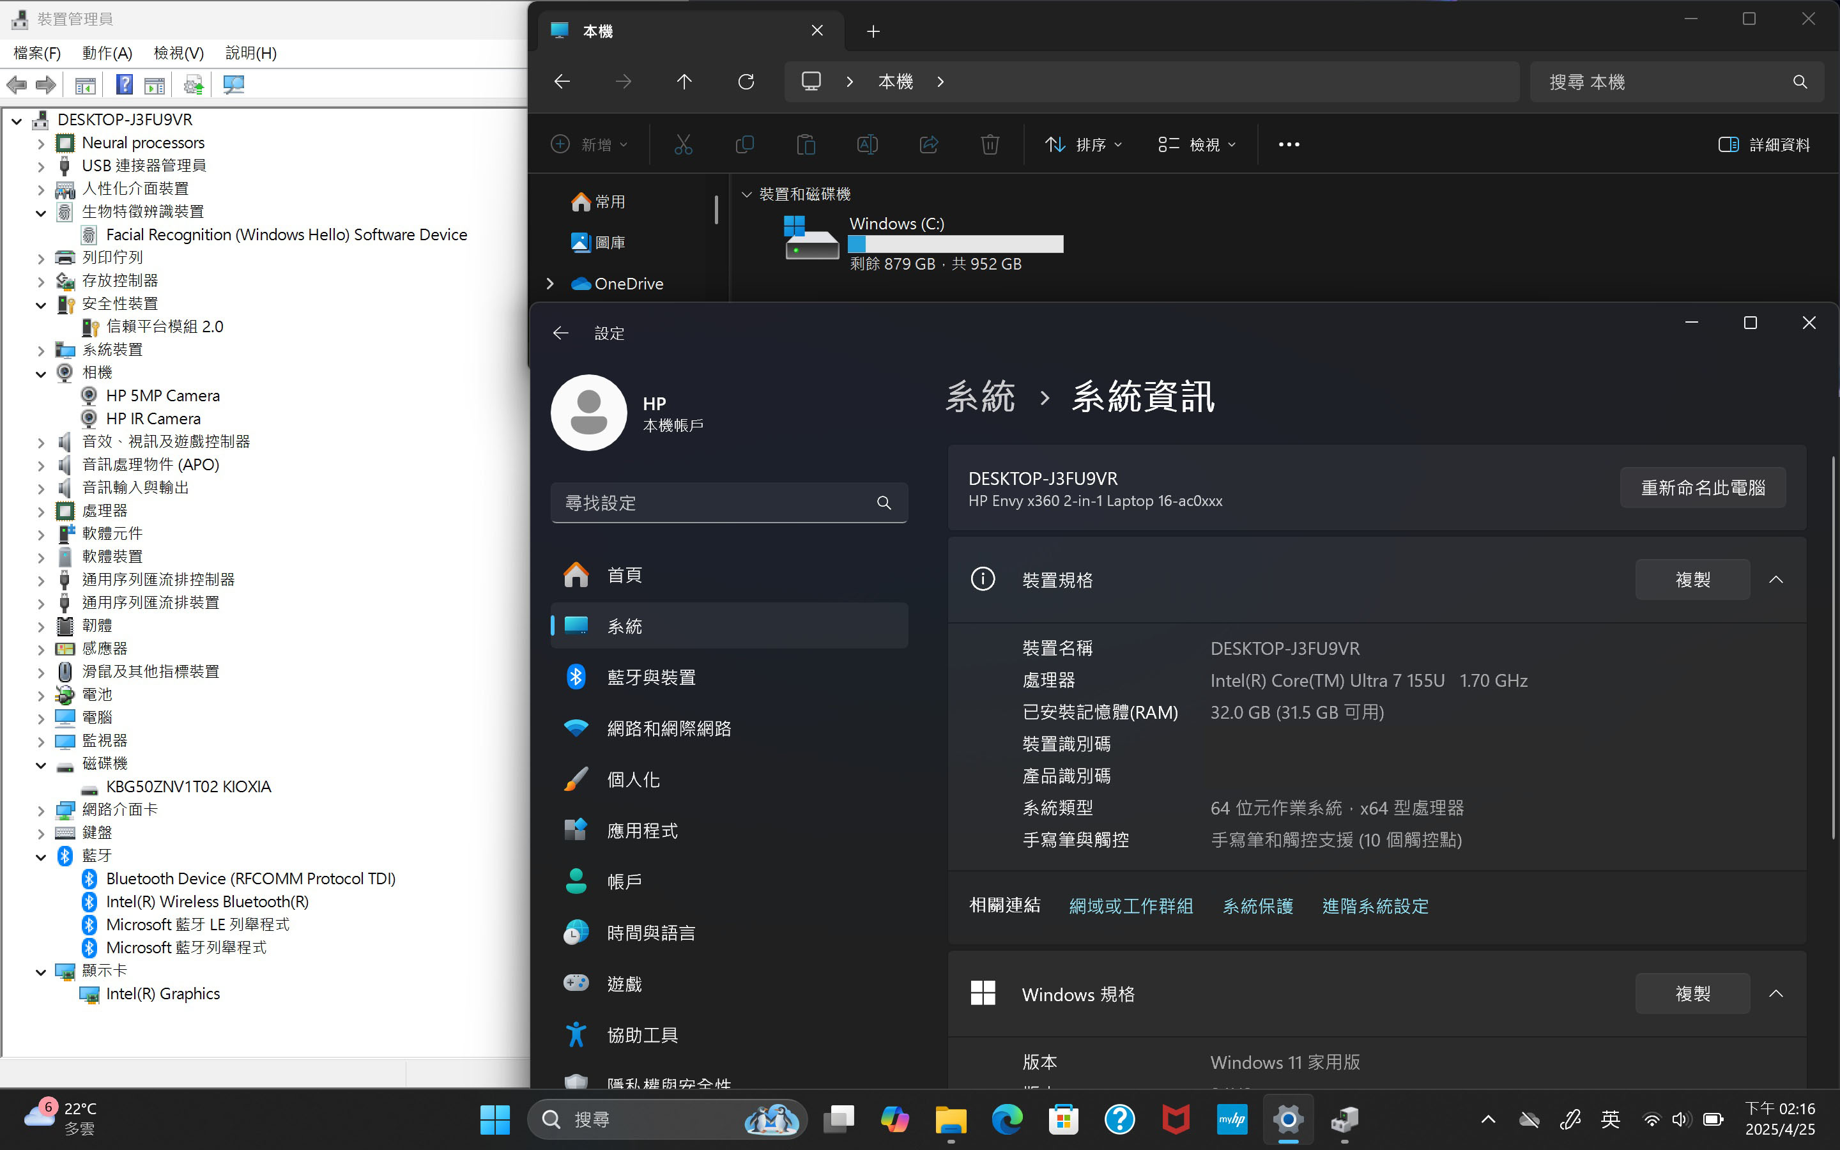The image size is (1840, 1150).
Task: Click 重新命名此電腦 button
Action: 1703,487
